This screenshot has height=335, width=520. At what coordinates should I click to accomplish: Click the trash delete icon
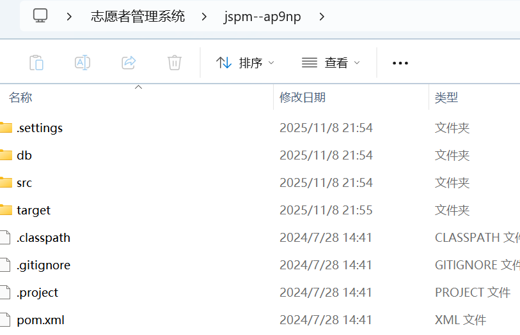175,63
